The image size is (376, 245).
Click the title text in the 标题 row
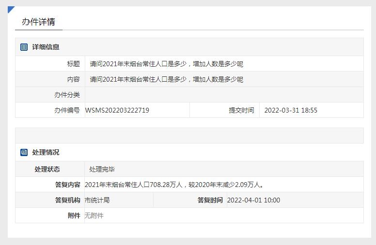[x=166, y=64]
